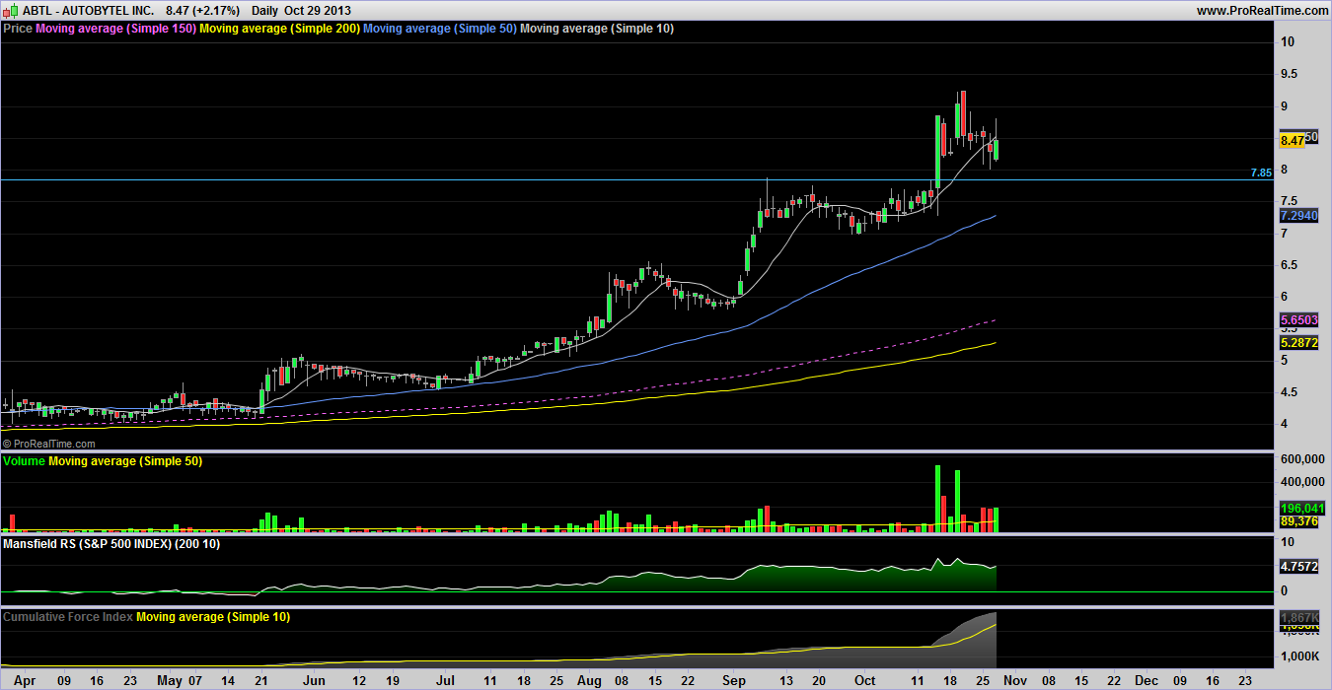Select the 8.47 current price tag
The width and height of the screenshot is (1332, 690).
click(x=1292, y=141)
